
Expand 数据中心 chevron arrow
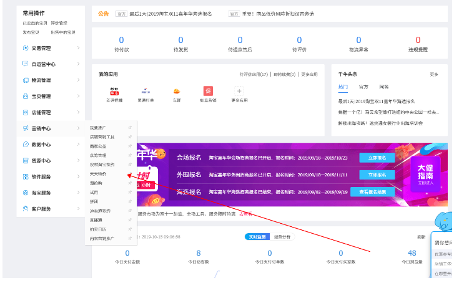[78, 144]
